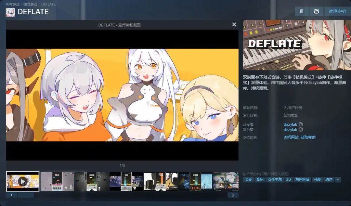The width and height of the screenshot is (351, 206).
Task: Select the fifth thumbnail with orange background gameplay
Action: 161,181
